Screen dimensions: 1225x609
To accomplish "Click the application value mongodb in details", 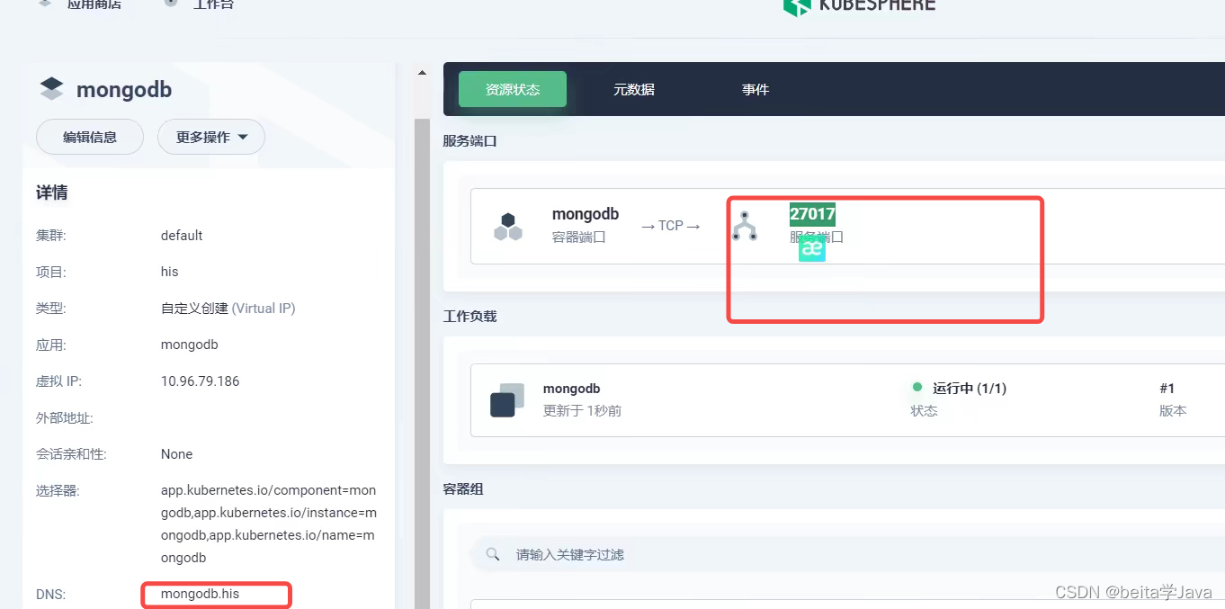I will (x=189, y=345).
